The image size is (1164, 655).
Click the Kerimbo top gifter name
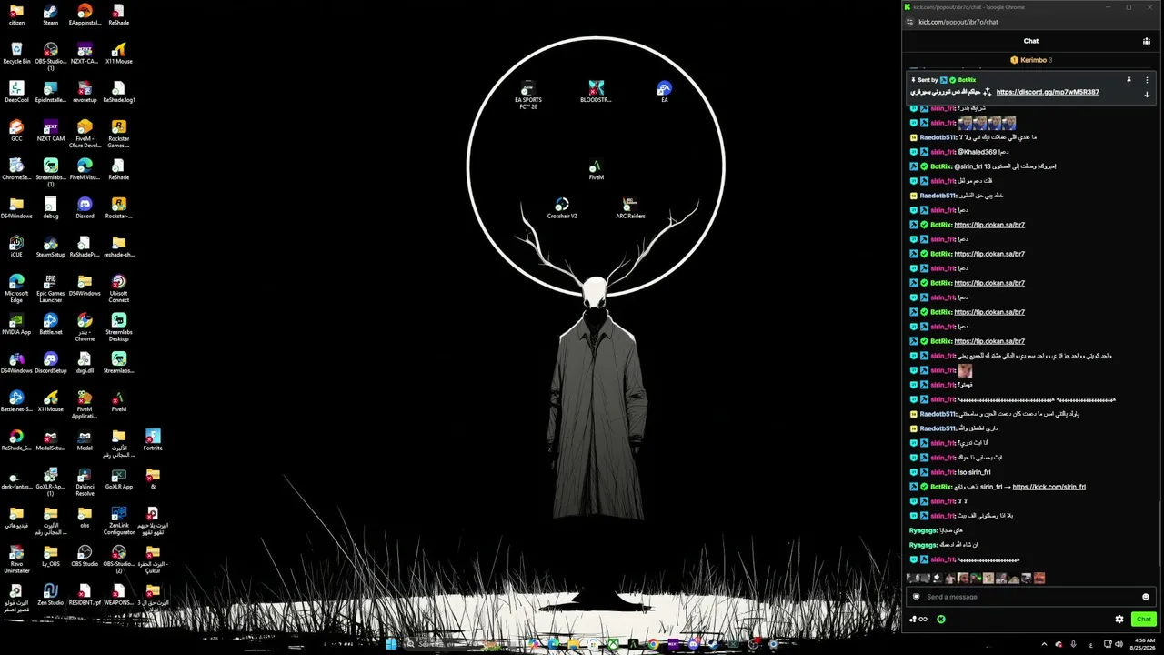click(1033, 60)
